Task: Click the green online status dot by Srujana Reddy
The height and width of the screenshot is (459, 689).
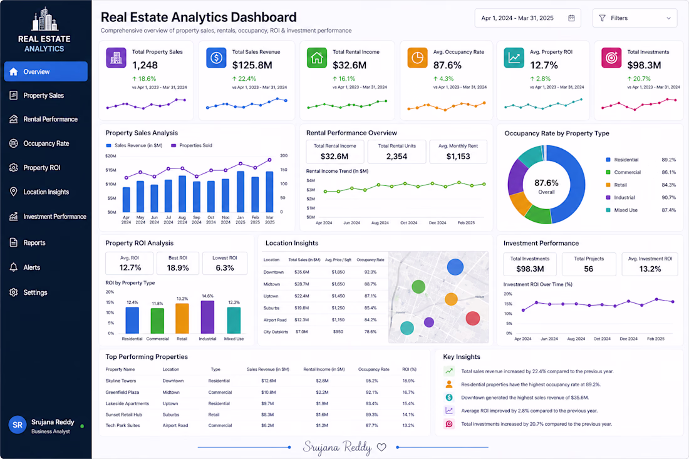Action: [82, 426]
